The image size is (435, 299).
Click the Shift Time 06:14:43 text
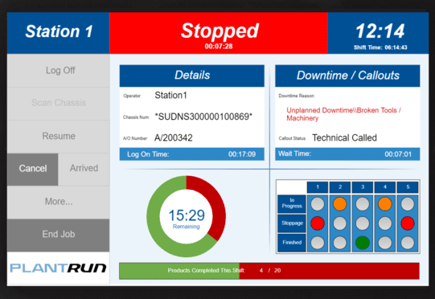[x=380, y=47]
